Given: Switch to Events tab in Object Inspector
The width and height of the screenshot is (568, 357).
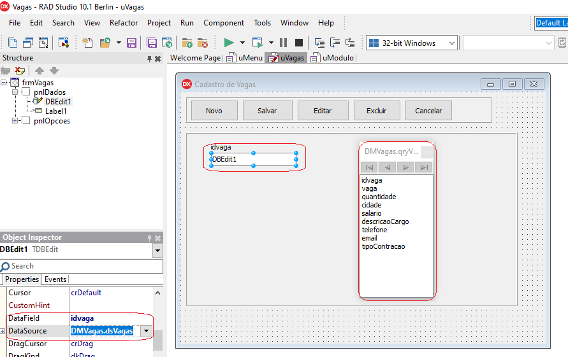Looking at the screenshot, I should click(x=55, y=279).
